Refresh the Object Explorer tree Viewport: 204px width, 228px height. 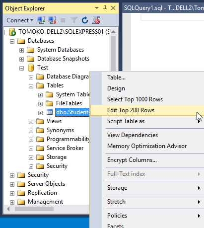tap(85, 20)
